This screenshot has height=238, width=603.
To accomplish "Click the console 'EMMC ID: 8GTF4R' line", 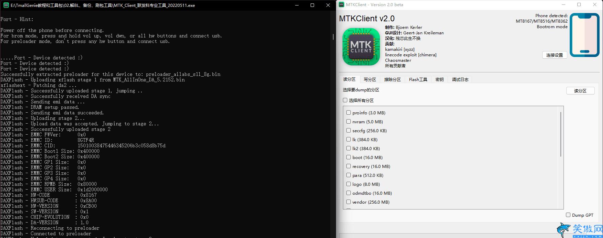I will (47, 140).
